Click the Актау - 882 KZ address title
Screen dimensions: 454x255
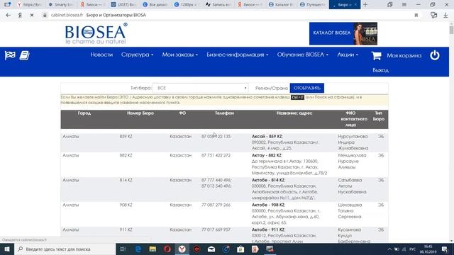[x=267, y=156]
